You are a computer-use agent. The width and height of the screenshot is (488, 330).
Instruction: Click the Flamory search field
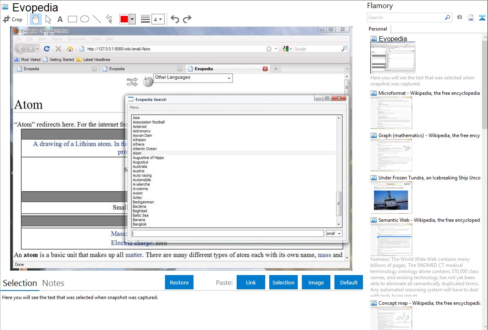[405, 17]
